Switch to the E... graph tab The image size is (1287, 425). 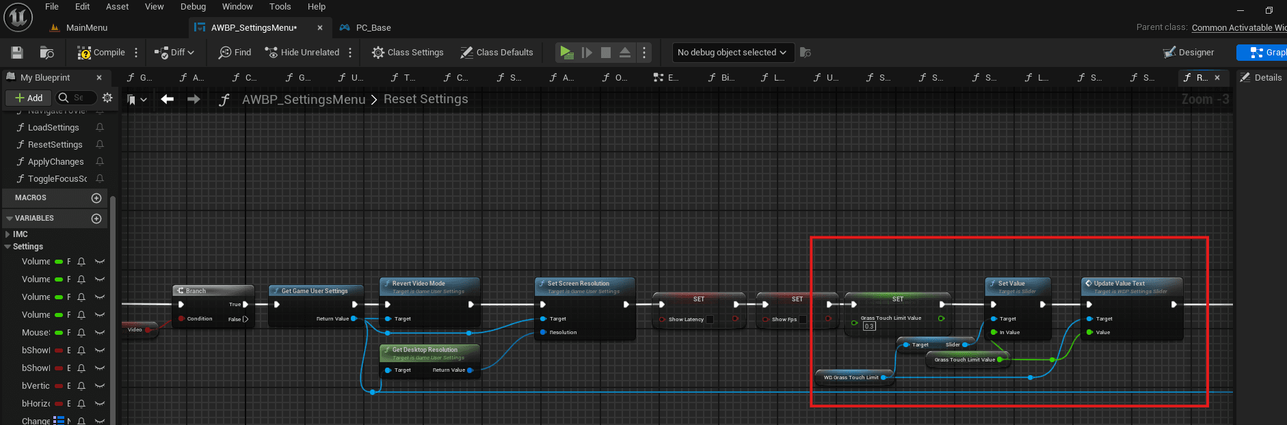667,78
